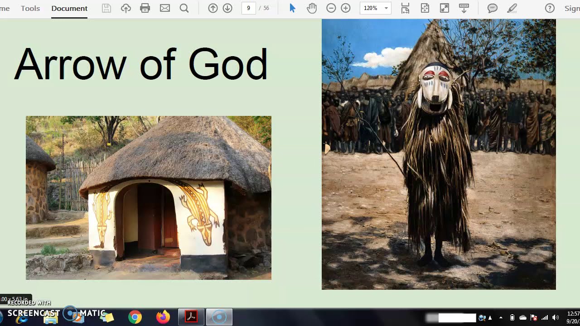Click the taskbar clock
The image size is (580, 326).
pos(573,317)
